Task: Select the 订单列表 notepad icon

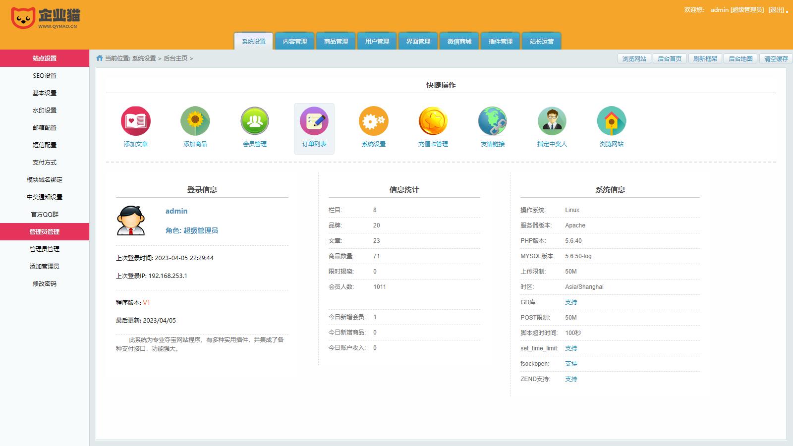Action: pos(314,121)
